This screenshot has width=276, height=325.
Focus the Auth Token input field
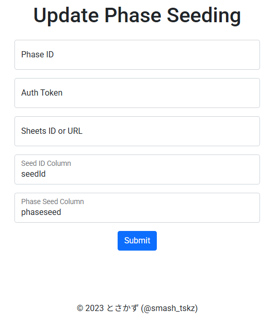pyautogui.click(x=138, y=94)
